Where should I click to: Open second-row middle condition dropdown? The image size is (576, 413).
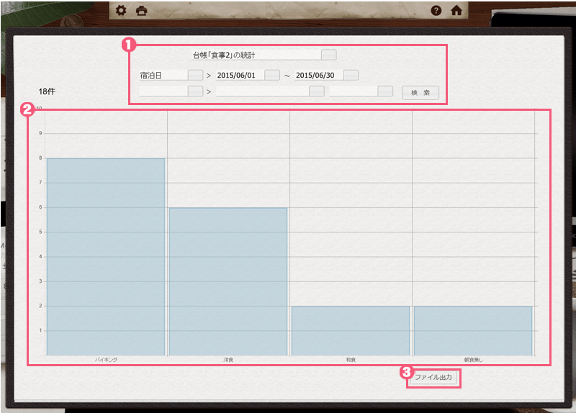click(316, 91)
